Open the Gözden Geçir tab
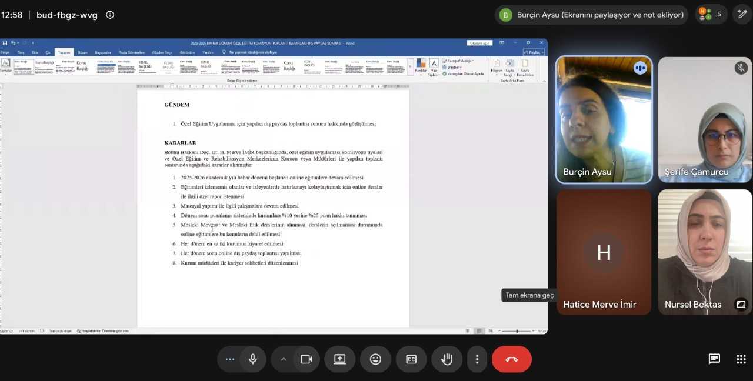 click(x=162, y=52)
